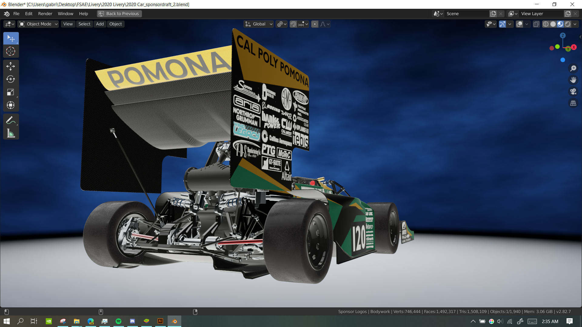582x327 pixels.
Task: Select the Scale tool
Action: [11, 92]
